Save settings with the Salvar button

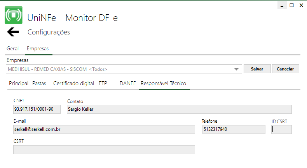[x=257, y=69]
